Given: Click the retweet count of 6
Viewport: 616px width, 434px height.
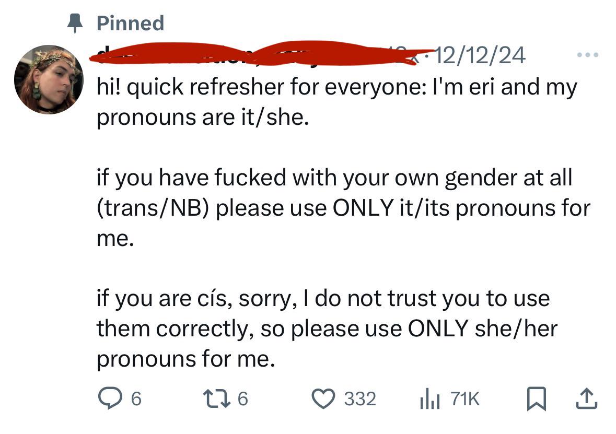Looking at the screenshot, I should [243, 399].
